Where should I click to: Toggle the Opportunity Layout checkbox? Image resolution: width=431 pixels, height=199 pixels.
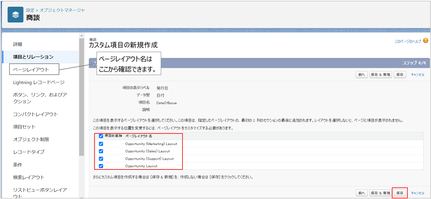(101, 166)
